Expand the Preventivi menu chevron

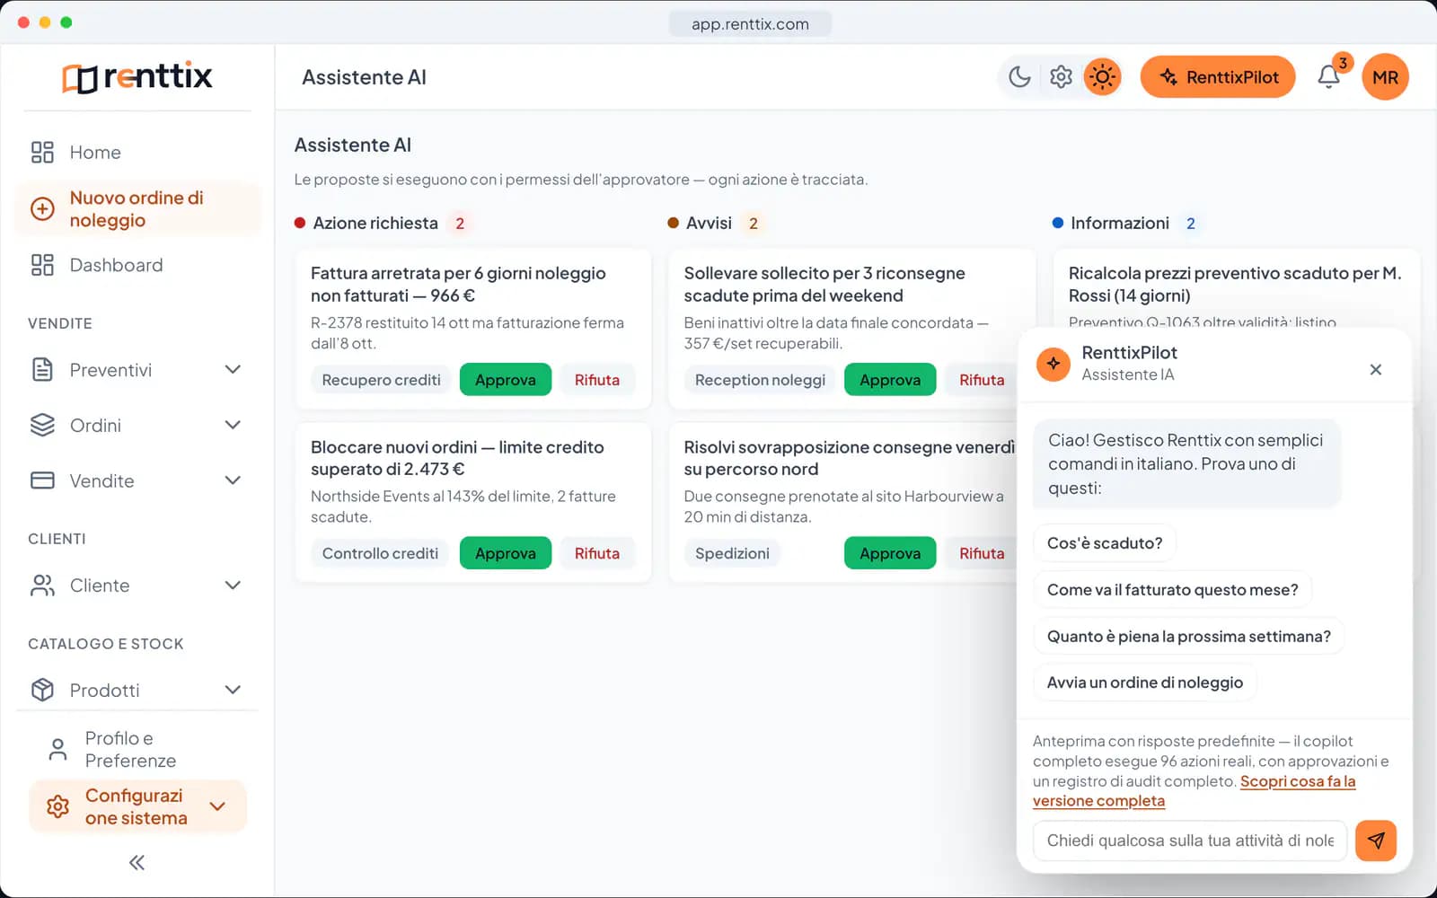click(x=233, y=370)
